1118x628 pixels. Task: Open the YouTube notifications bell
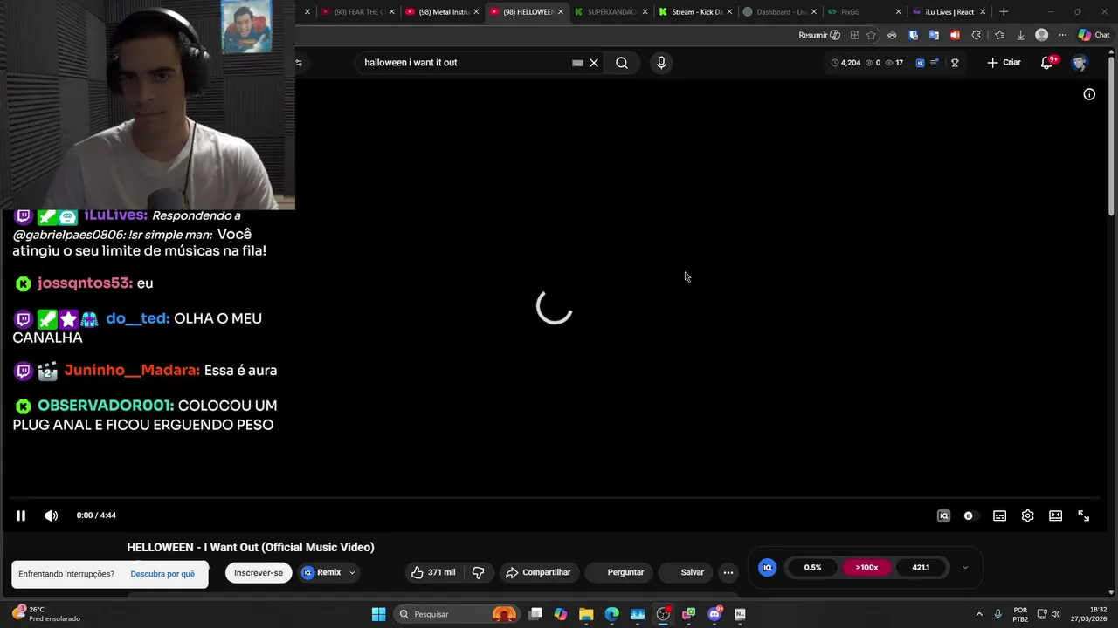point(1046,63)
